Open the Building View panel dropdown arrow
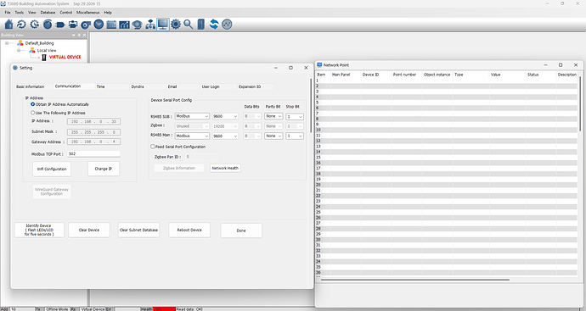 pyautogui.click(x=74, y=35)
